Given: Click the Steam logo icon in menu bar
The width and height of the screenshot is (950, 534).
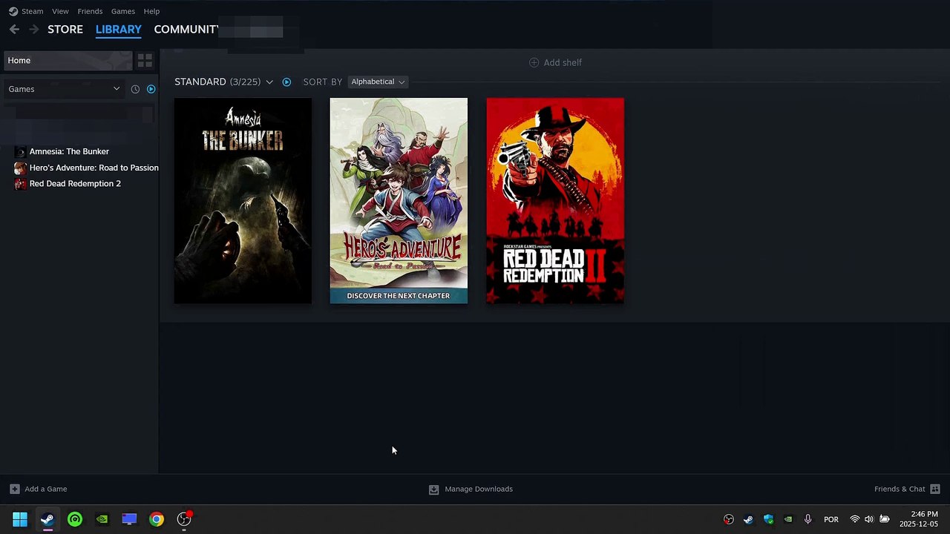Looking at the screenshot, I should point(13,11).
